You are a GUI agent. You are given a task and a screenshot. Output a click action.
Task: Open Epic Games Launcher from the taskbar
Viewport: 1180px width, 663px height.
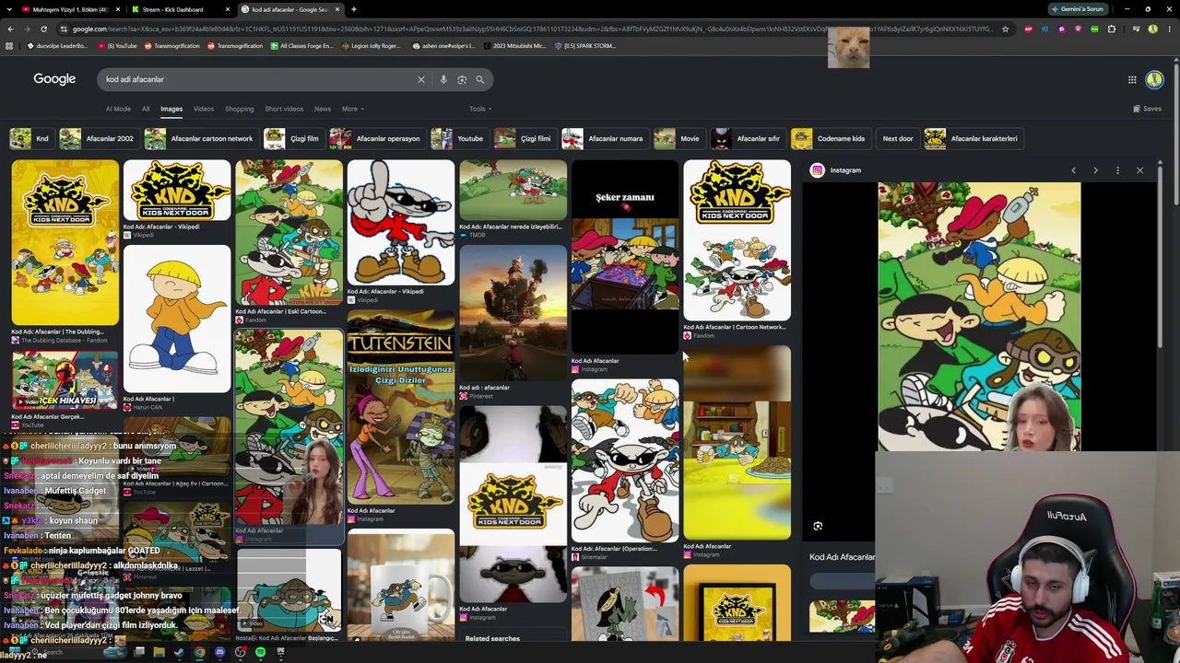[x=280, y=653]
